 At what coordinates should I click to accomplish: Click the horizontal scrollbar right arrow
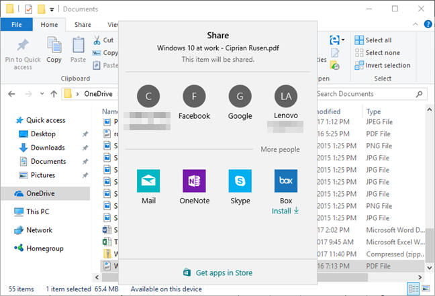pyautogui.click(x=420, y=277)
